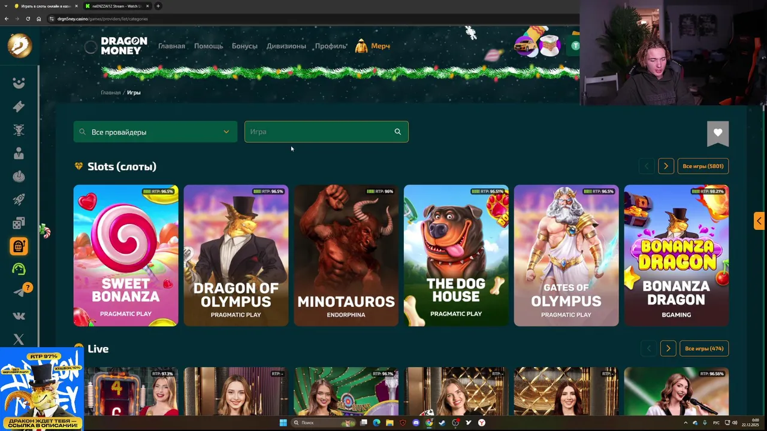Screen dimensions: 767x431
Task: Open Bonanza Dragon game card
Action: click(677, 256)
